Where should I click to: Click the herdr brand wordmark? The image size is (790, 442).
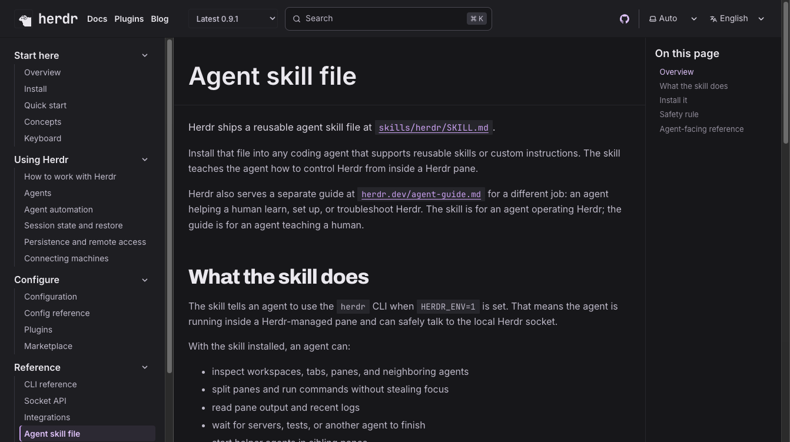[x=58, y=19]
